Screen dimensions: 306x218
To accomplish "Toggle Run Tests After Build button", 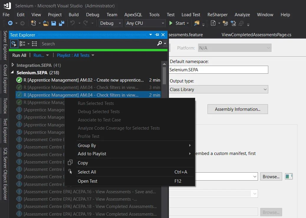I will pos(14,44).
